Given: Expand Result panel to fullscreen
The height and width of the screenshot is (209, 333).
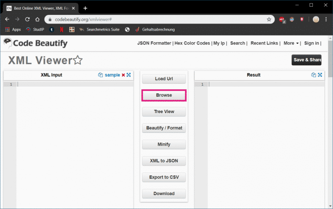Looking at the screenshot, I should (320, 75).
